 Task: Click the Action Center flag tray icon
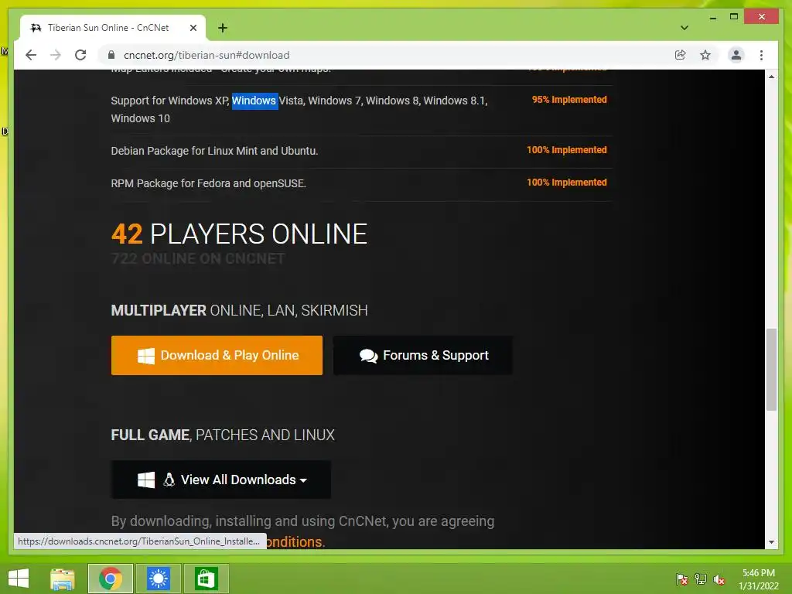[x=681, y=579]
